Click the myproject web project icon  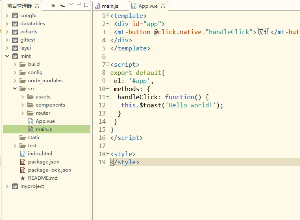15,187
